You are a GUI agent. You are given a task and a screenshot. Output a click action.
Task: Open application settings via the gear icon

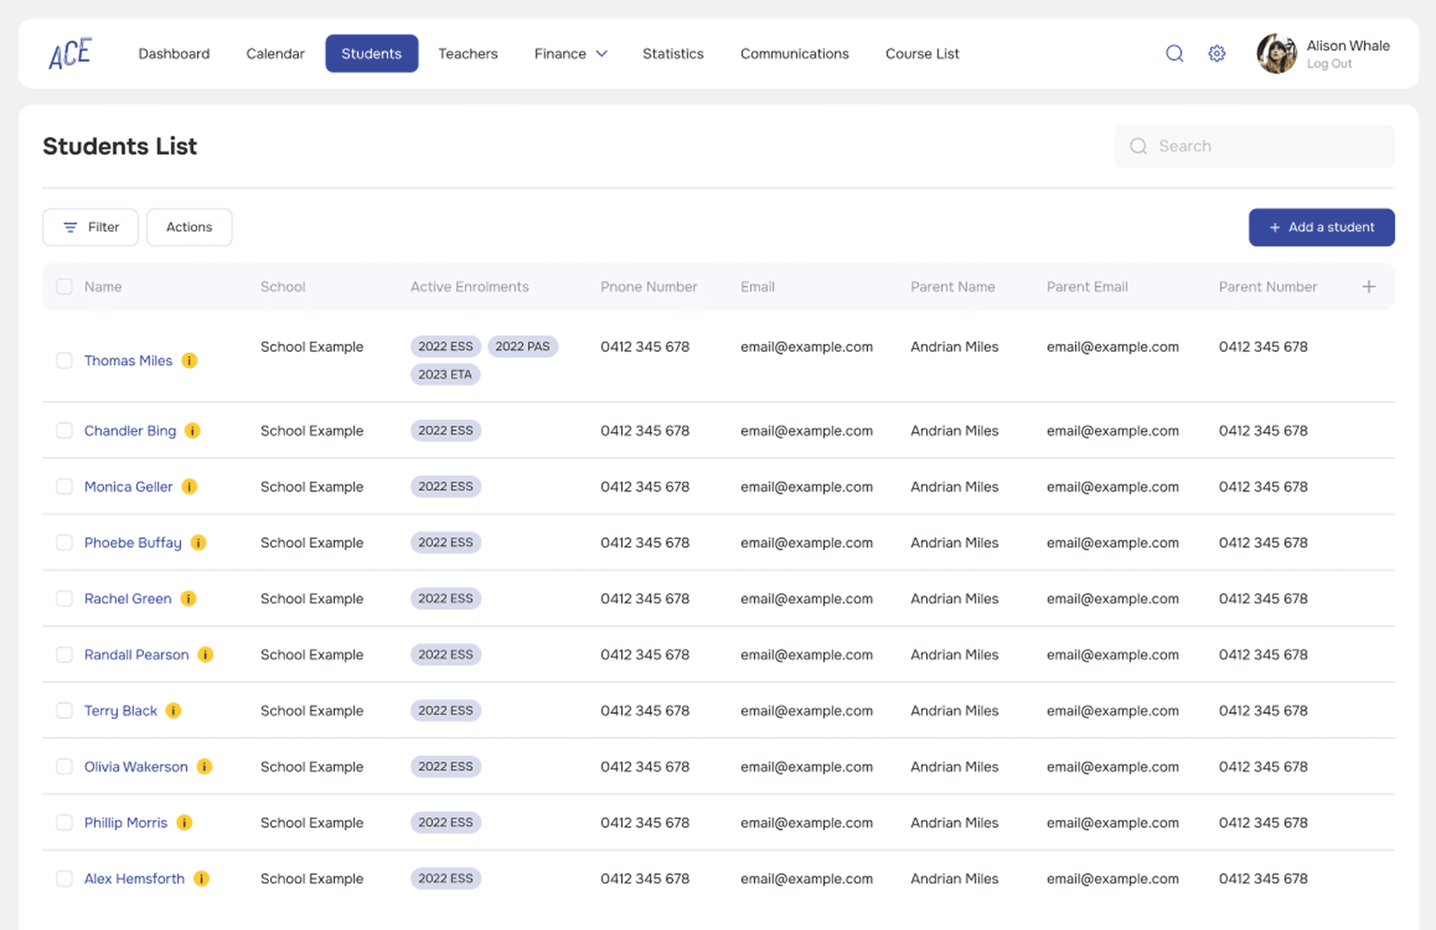point(1216,53)
